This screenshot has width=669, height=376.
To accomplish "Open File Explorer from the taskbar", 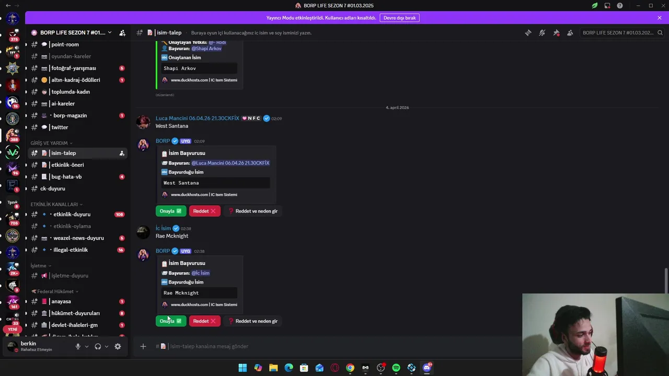I will click(273, 368).
